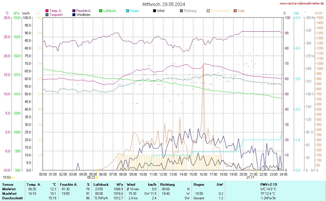Click the Regen column header in table
Image resolution: width=326 pixels, height=201 pixels.
[198, 184]
